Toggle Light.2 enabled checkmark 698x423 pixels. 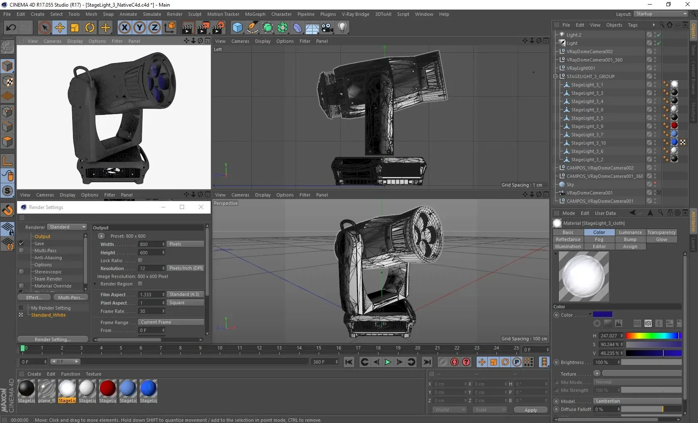tap(659, 35)
